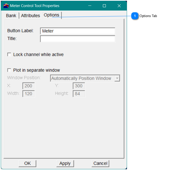Viewport: 173px width, 170px height.
Task: Select the Options tab
Action: [x=51, y=15]
